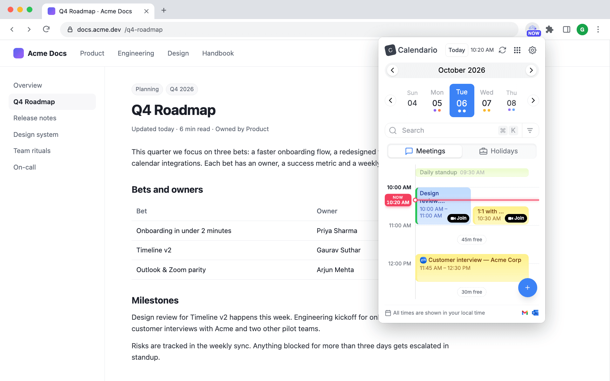Click the Outlook icon in Calendario footer
Viewport: 610px width, 381px height.
pyautogui.click(x=535, y=313)
